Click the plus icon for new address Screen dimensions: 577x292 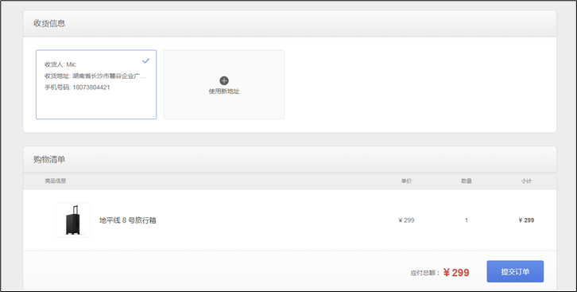tap(224, 80)
